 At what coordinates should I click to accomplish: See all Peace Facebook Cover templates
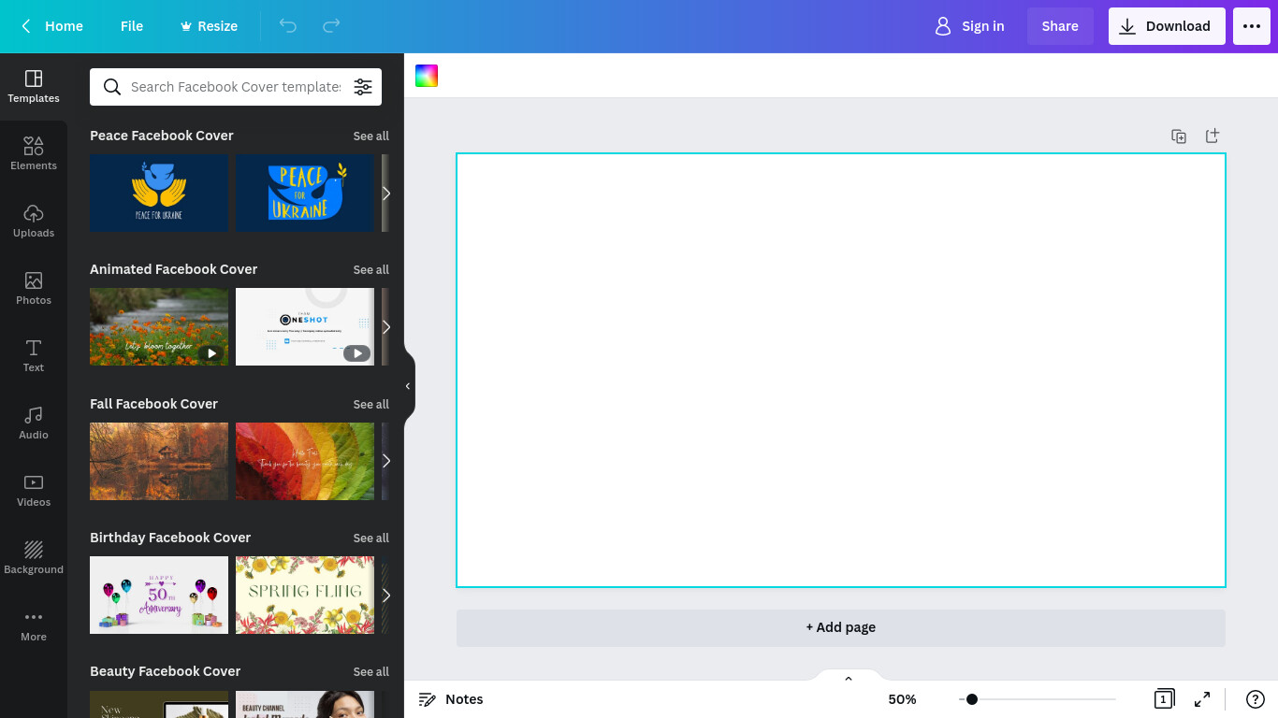point(370,136)
